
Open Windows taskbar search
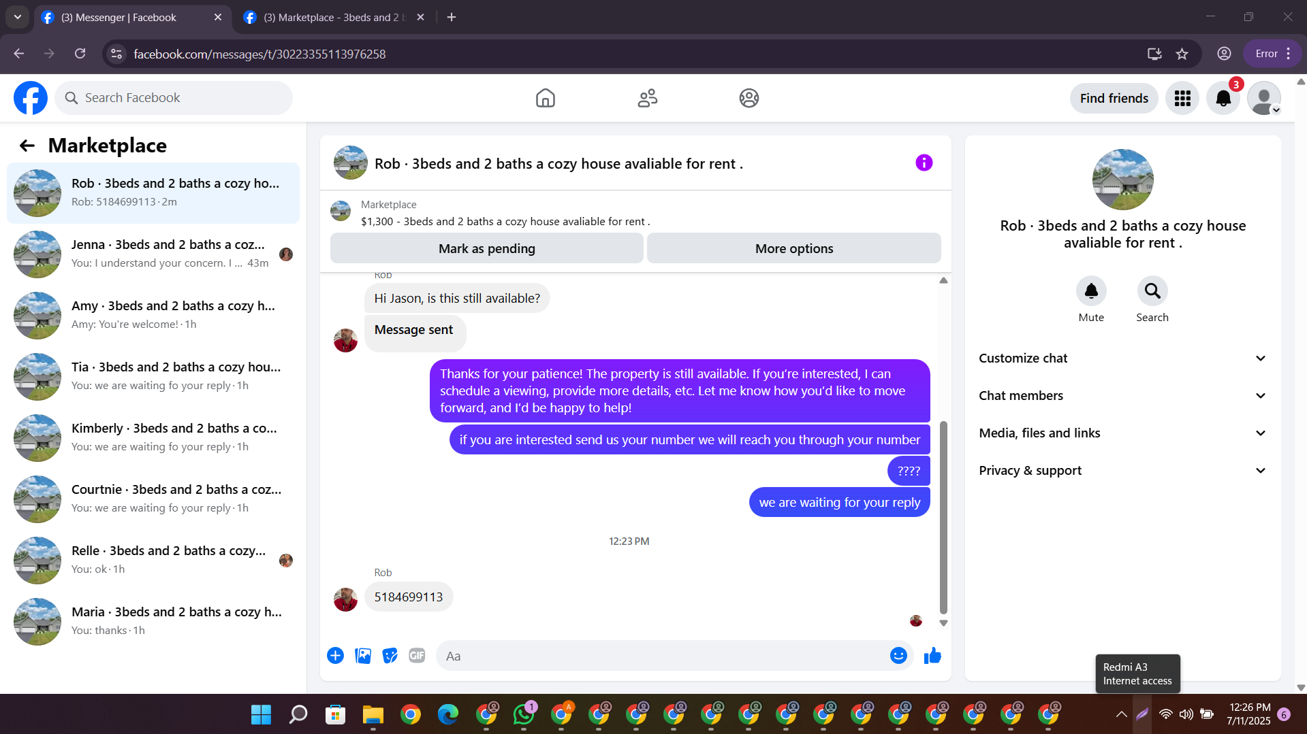point(298,714)
